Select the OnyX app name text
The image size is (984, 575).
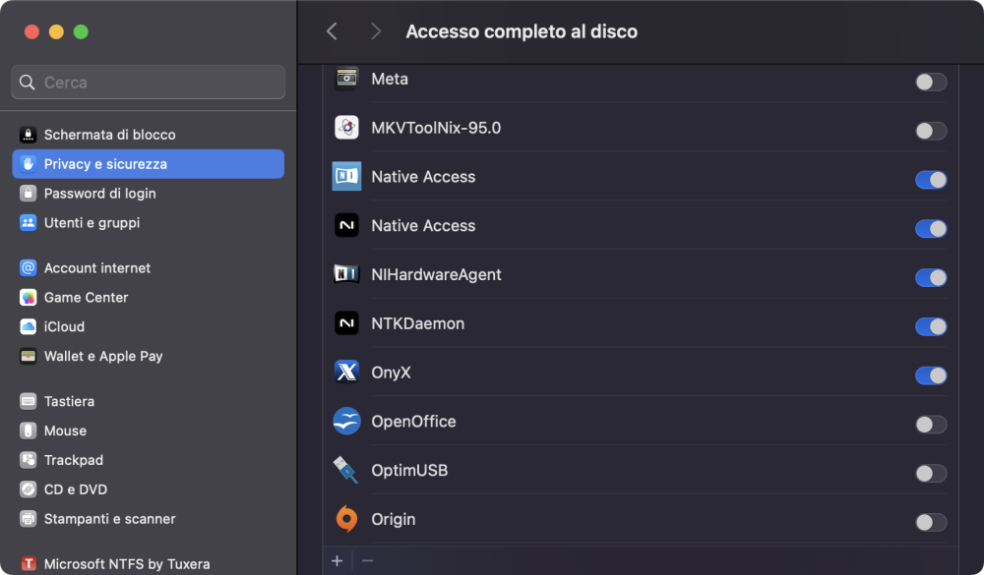coord(391,373)
